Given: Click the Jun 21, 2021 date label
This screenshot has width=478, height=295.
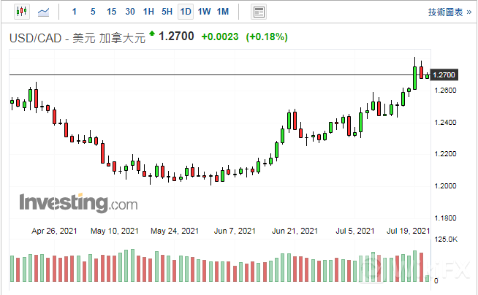Looking at the screenshot, I should coord(295,231).
